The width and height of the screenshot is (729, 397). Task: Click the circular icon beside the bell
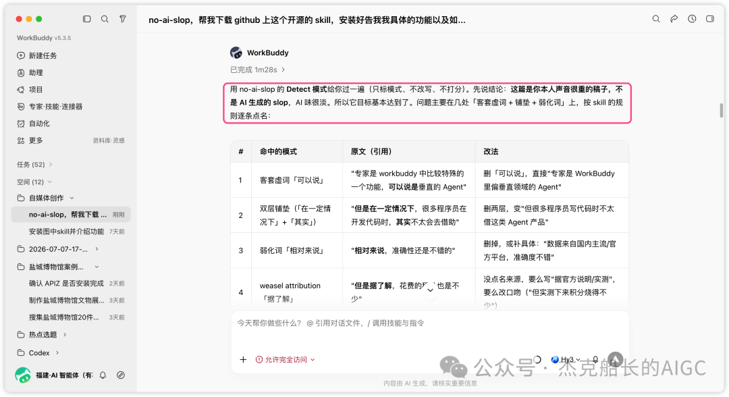pyautogui.click(x=120, y=375)
